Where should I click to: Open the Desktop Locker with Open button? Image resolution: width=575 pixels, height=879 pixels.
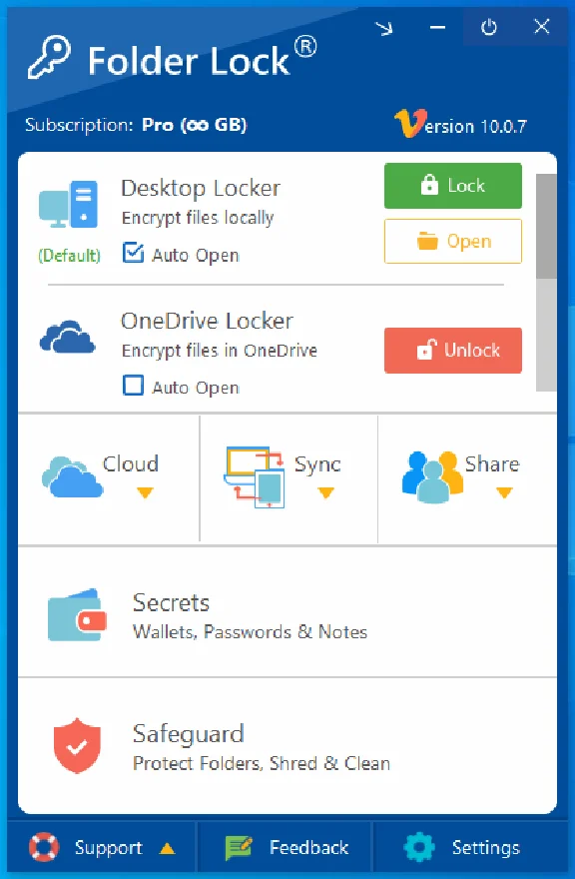click(x=453, y=241)
